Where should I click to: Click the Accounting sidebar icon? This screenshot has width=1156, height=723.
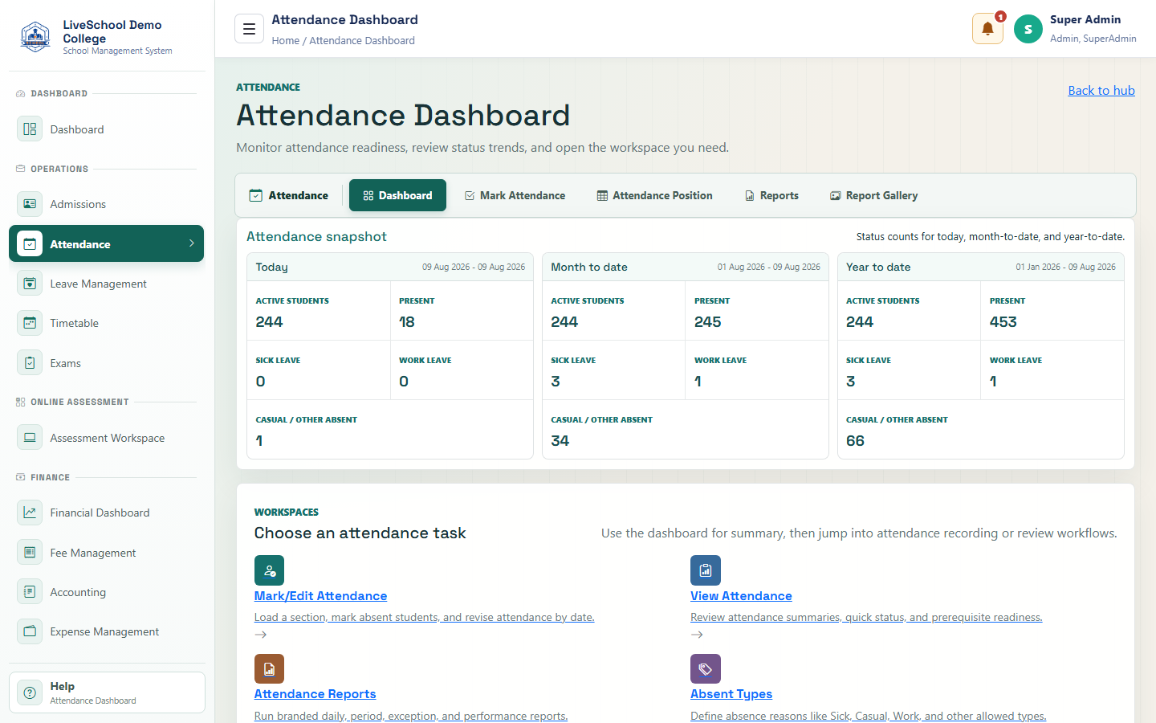[x=30, y=591]
